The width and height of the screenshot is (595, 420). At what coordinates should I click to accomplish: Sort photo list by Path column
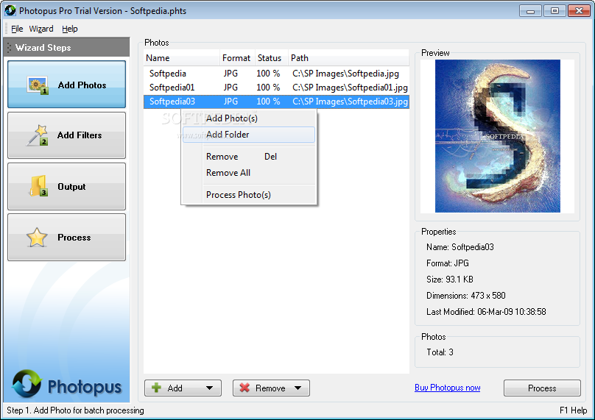coord(349,58)
